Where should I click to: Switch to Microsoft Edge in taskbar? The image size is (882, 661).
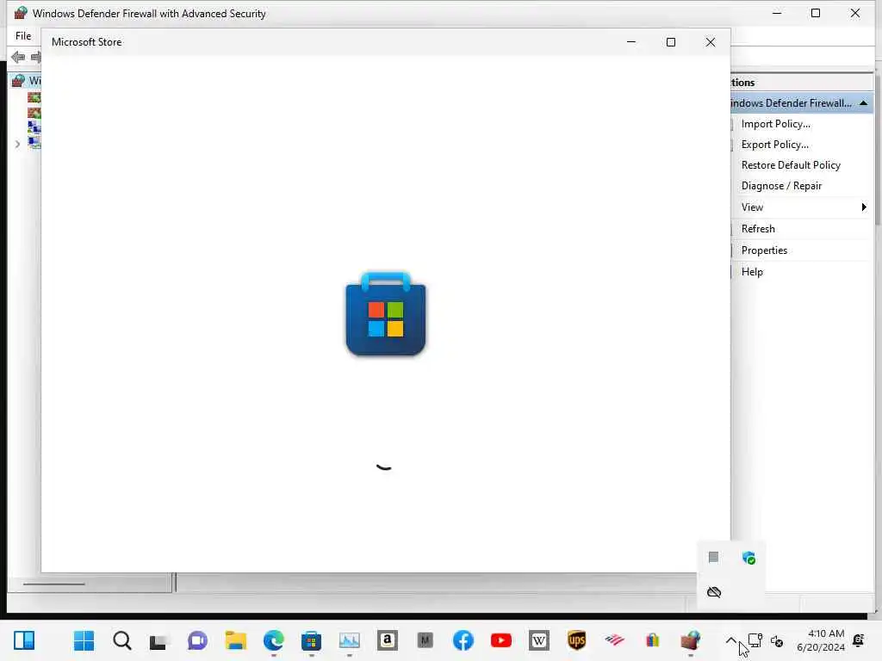(x=273, y=640)
